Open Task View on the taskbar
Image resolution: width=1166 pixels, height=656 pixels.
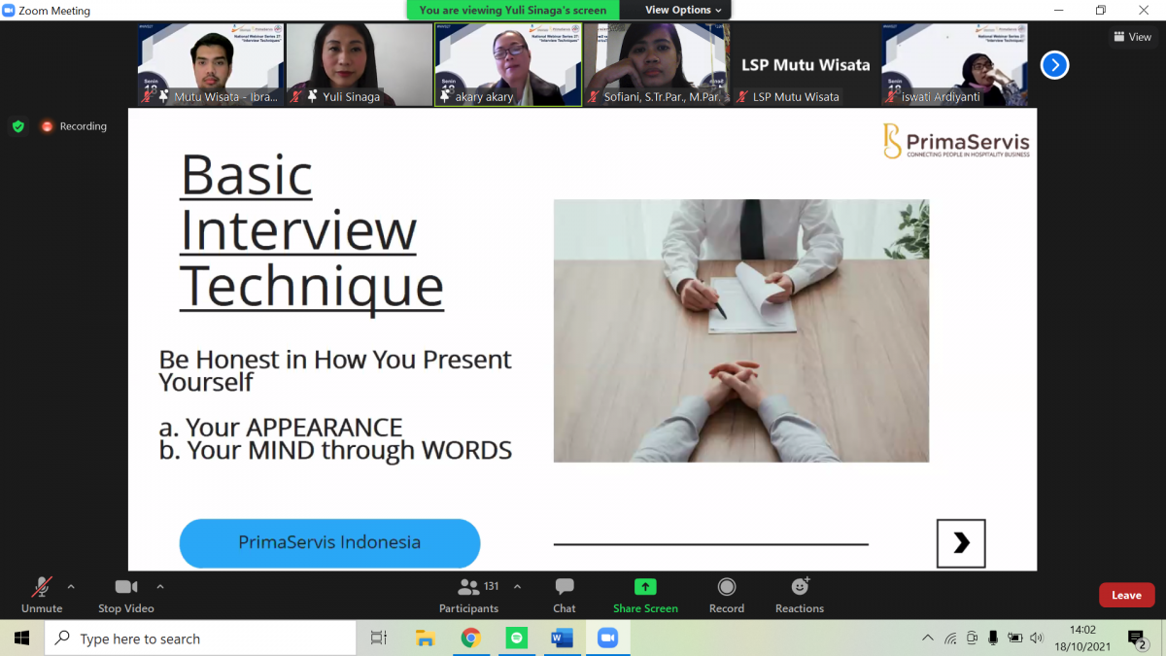[x=379, y=639]
